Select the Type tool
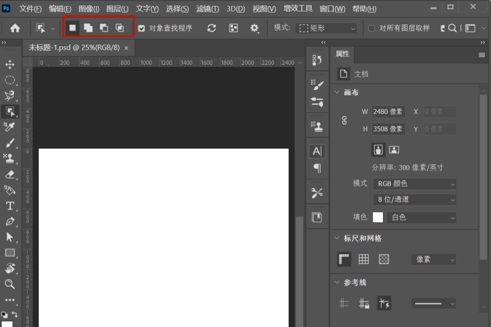 [x=10, y=205]
